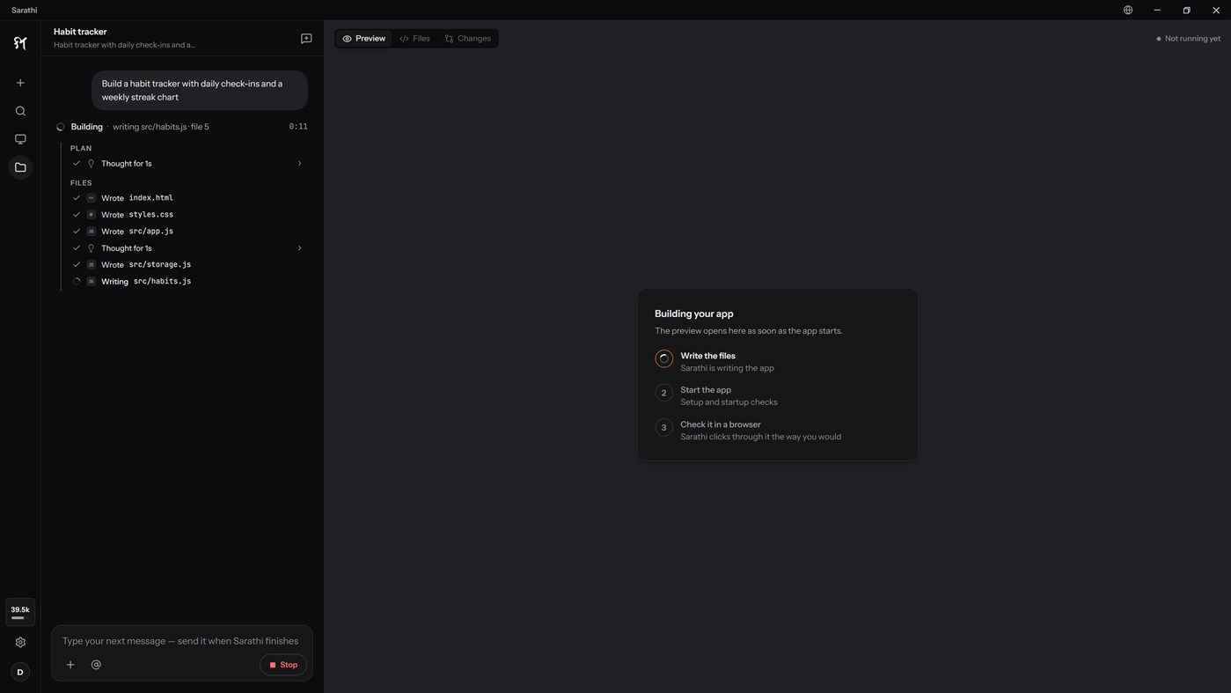Add an attachment with the composer plus icon
Viewport: 1231px width, 693px height.
point(70,665)
